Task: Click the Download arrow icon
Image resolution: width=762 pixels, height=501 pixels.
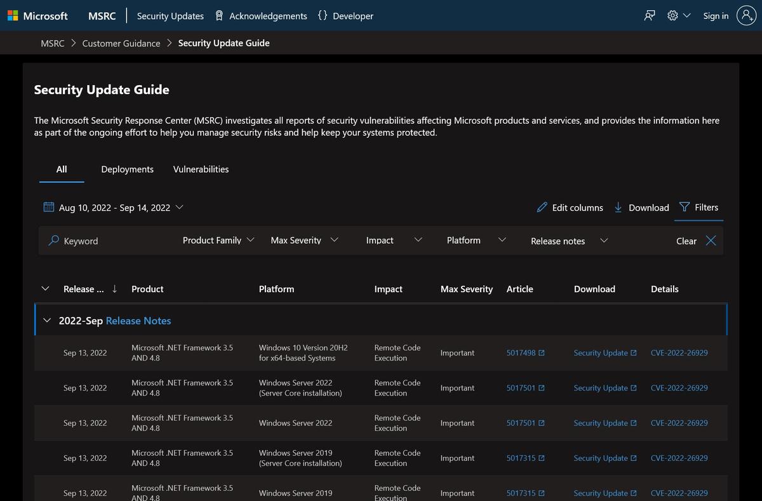Action: coord(618,207)
